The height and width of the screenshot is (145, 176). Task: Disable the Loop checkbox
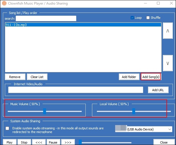click(132, 18)
